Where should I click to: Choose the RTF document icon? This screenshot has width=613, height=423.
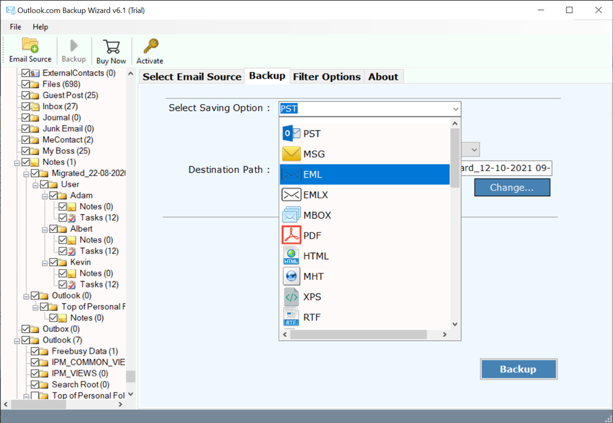(x=291, y=317)
